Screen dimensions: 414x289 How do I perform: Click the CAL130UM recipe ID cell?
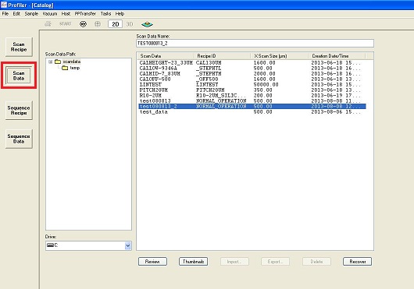point(209,63)
